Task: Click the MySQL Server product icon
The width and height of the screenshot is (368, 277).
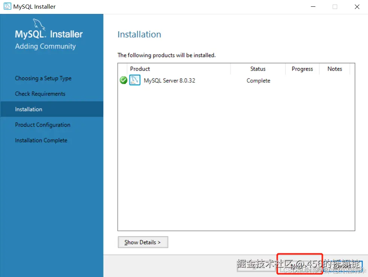Action: 135,80
